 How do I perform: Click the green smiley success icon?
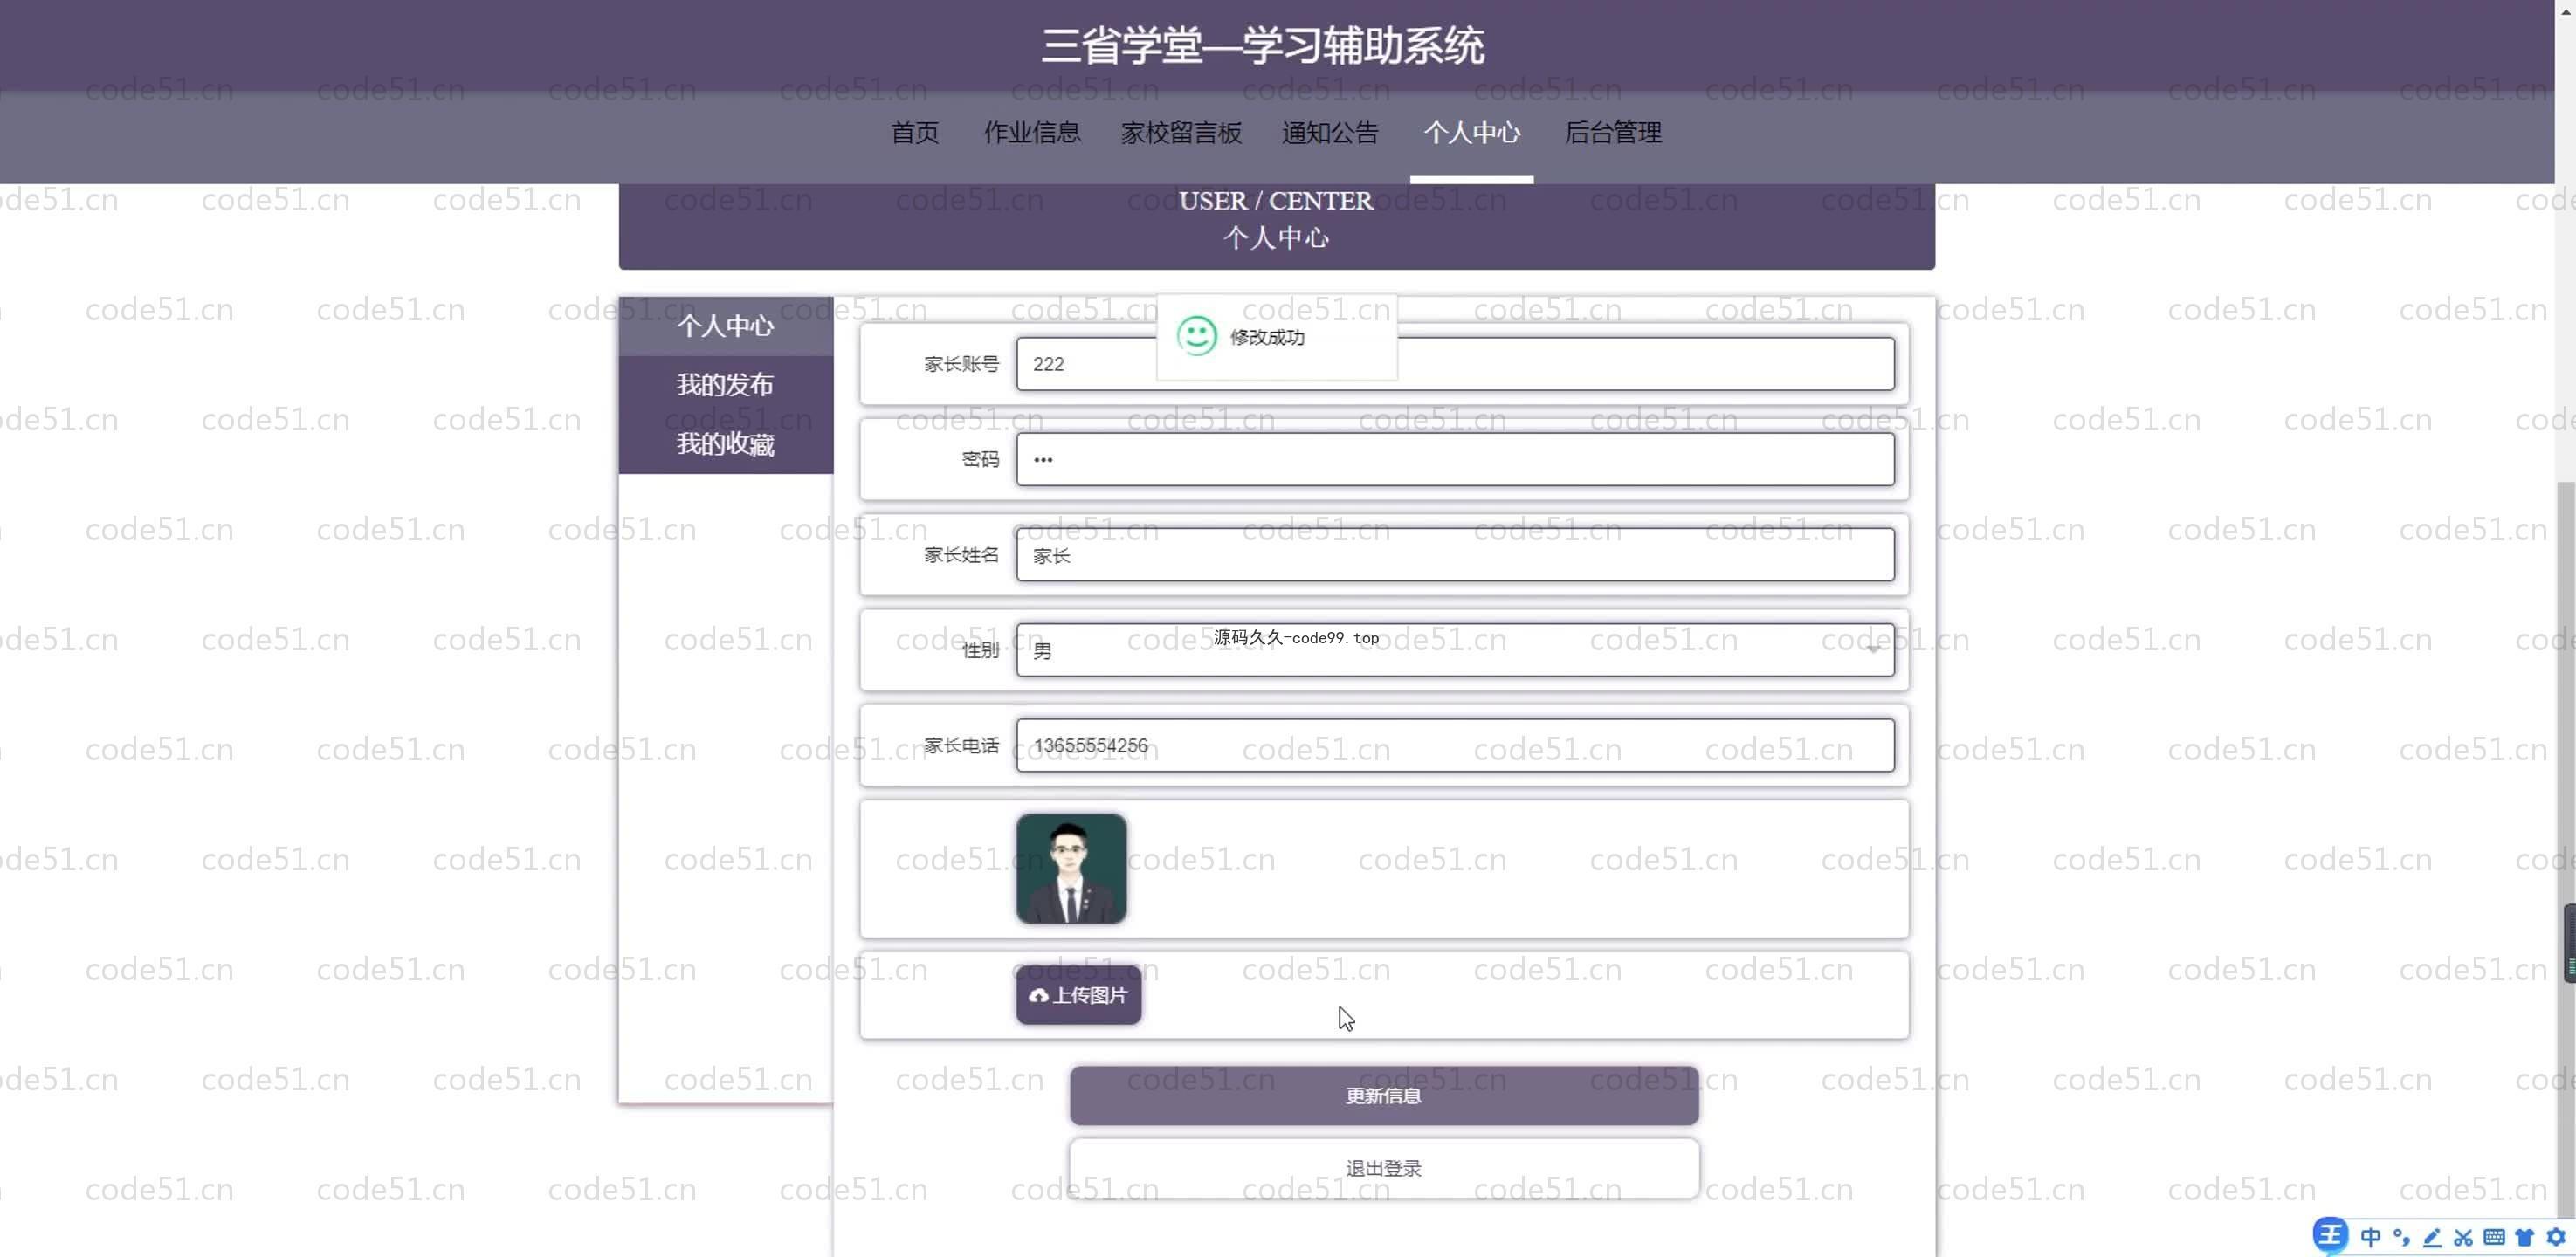(x=1196, y=336)
